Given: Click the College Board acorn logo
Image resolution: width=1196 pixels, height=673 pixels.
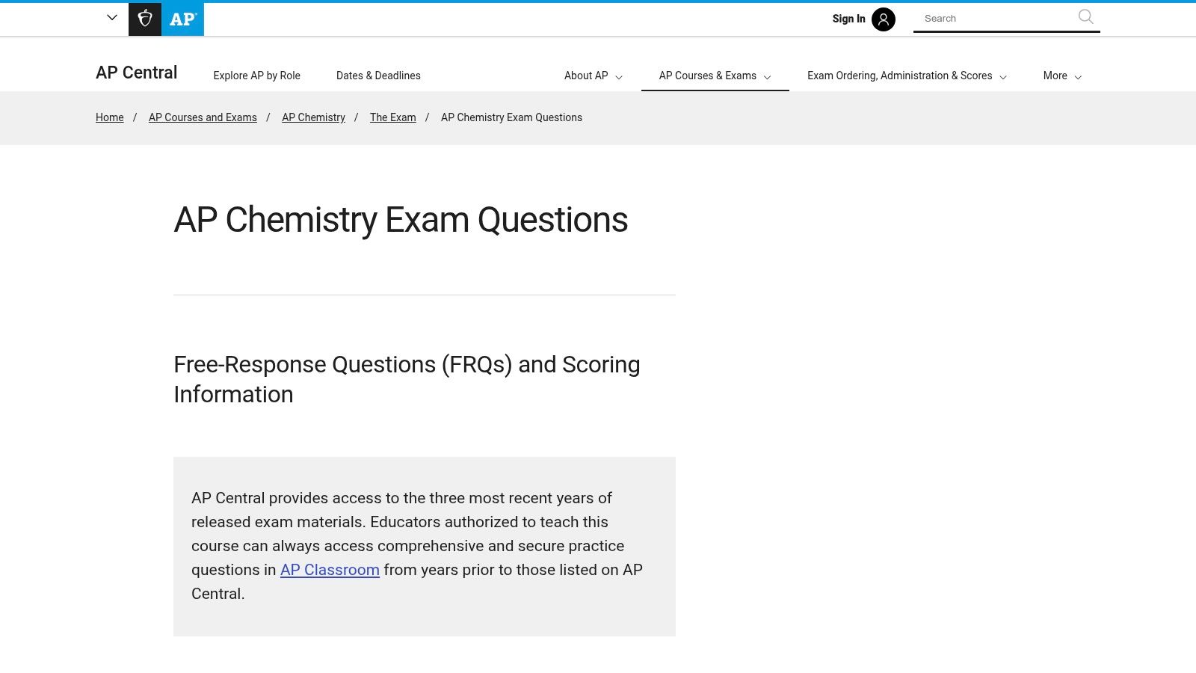Looking at the screenshot, I should coord(145,19).
